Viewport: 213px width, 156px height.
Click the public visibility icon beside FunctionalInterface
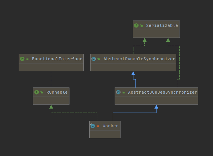[27, 59]
